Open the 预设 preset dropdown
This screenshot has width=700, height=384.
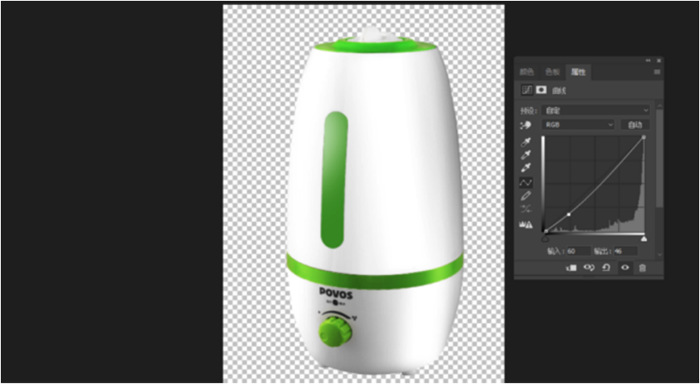(x=595, y=110)
